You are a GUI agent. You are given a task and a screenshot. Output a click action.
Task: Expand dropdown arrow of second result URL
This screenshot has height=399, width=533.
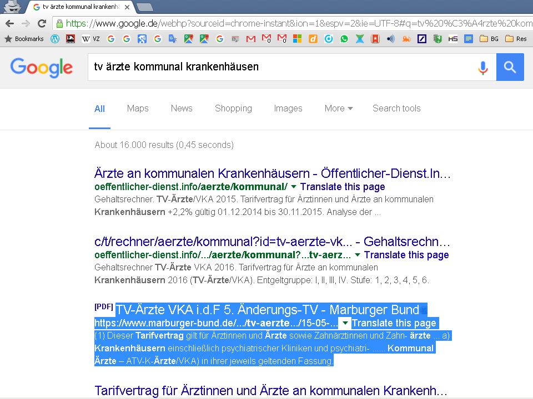pyautogui.click(x=358, y=255)
